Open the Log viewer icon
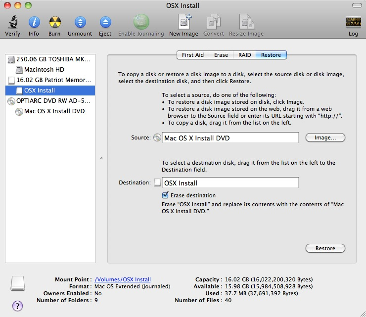 pos(353,22)
